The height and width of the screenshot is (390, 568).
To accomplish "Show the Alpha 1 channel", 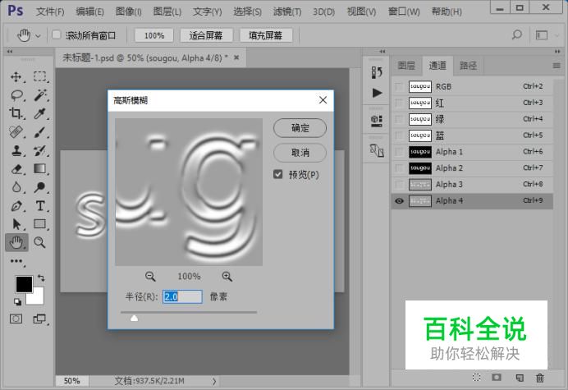I will 399,152.
